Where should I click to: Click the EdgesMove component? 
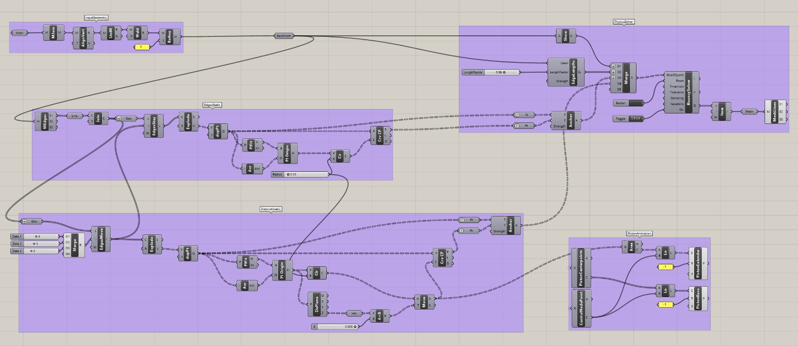[101, 239]
